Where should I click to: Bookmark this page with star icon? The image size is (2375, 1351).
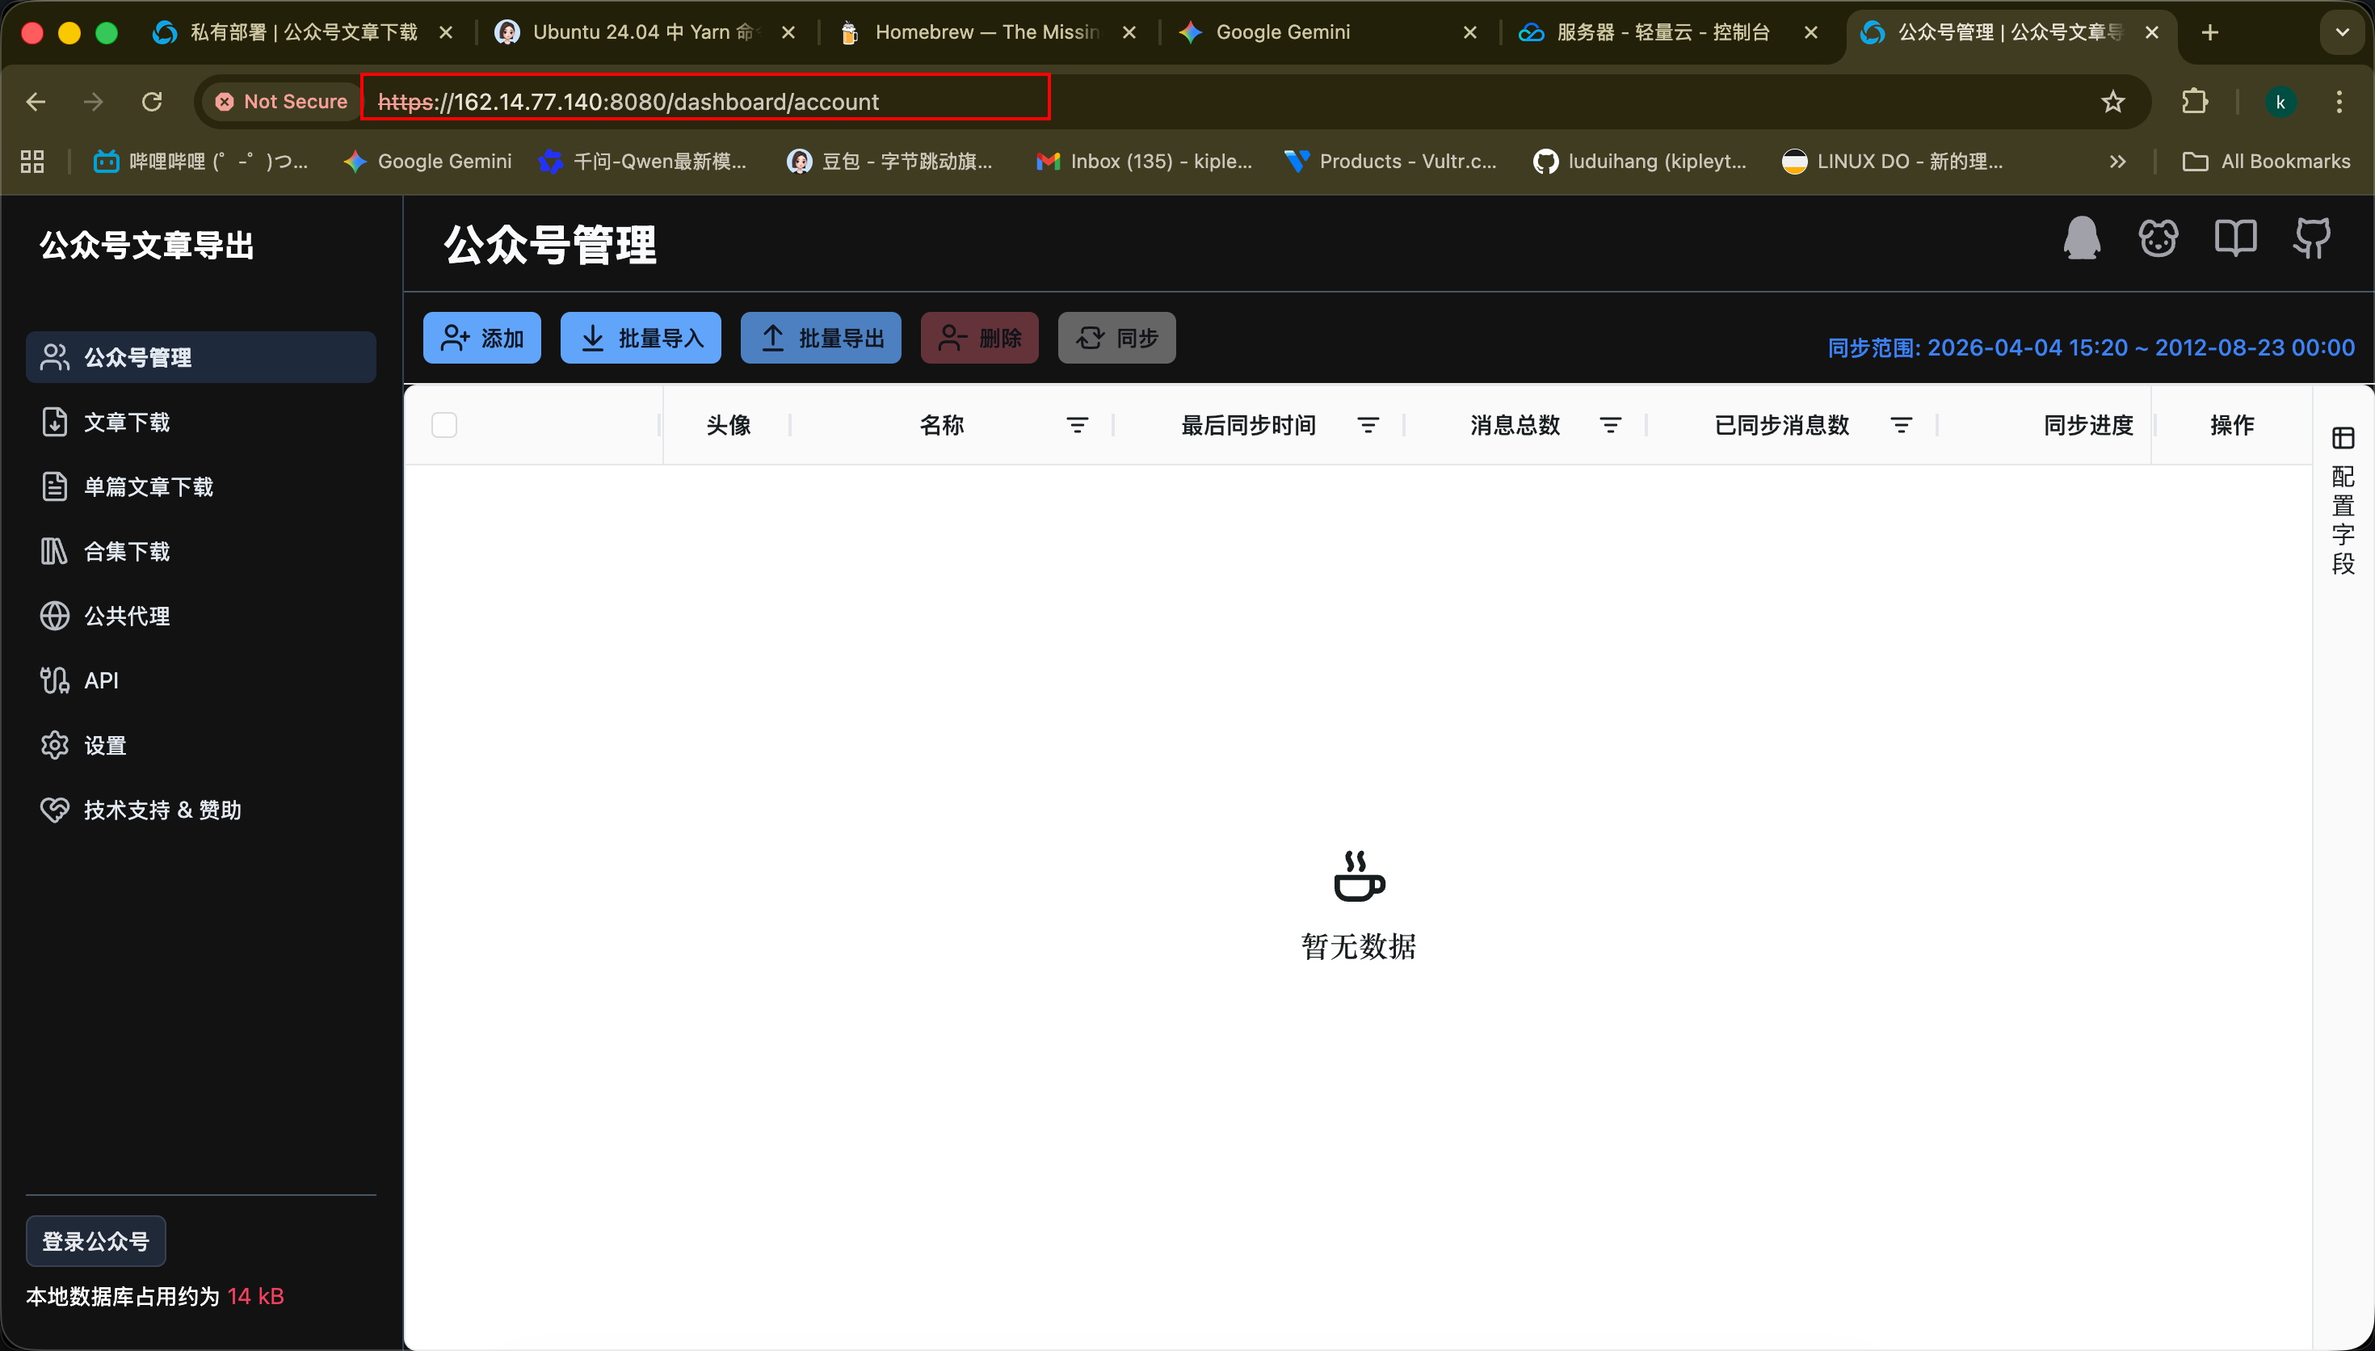click(x=2112, y=101)
